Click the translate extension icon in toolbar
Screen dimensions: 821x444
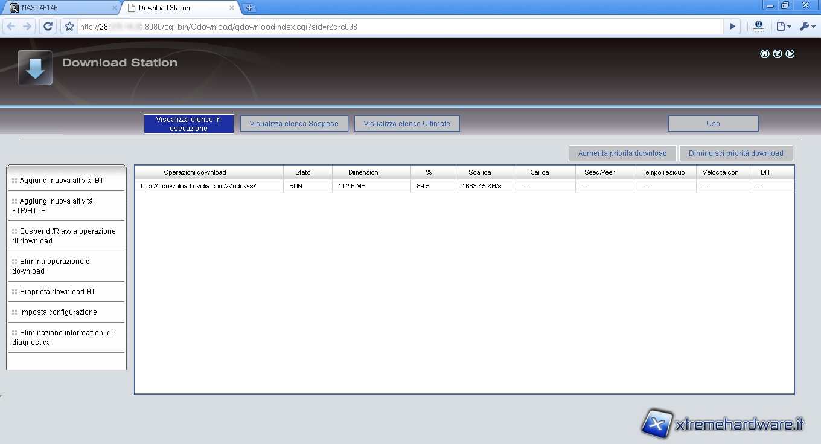(759, 27)
